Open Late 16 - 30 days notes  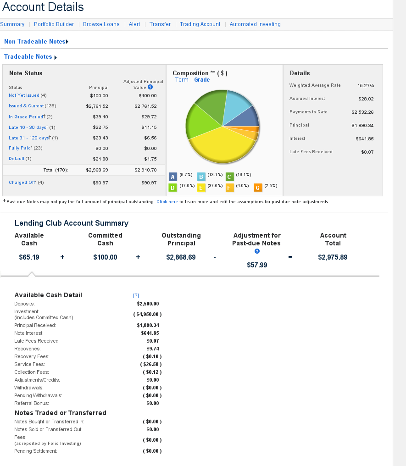28,127
